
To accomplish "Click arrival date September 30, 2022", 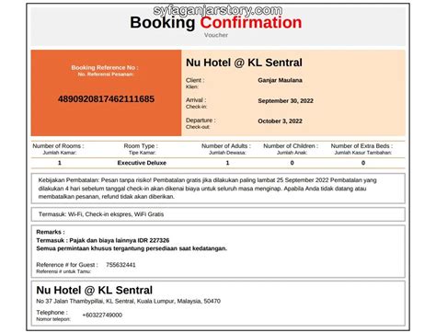I will click(x=285, y=101).
